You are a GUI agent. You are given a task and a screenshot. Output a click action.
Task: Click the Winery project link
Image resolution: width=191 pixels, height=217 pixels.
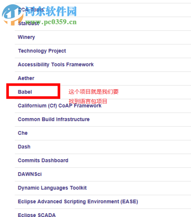click(x=26, y=37)
